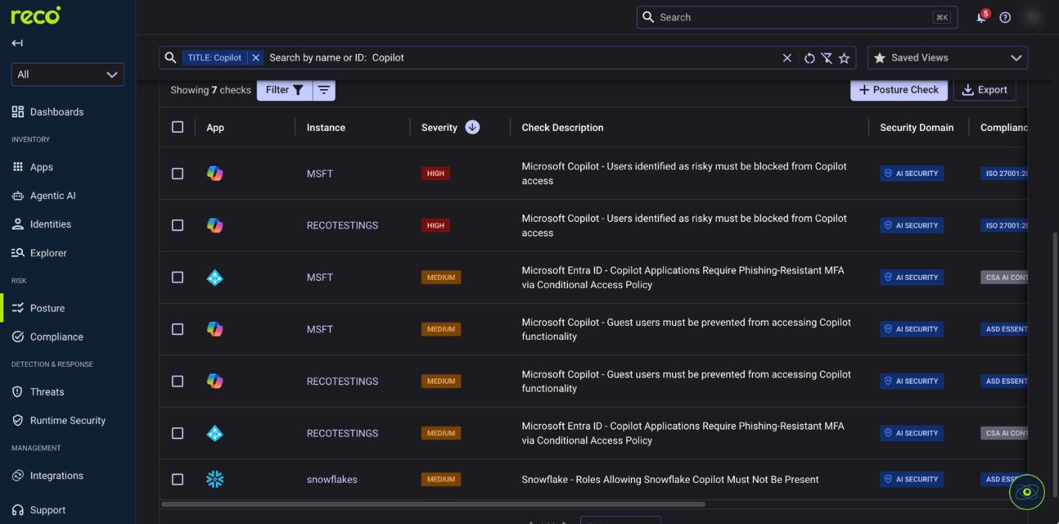Click the magnifier icon in the checks filter bar
The image size is (1059, 524).
point(171,58)
